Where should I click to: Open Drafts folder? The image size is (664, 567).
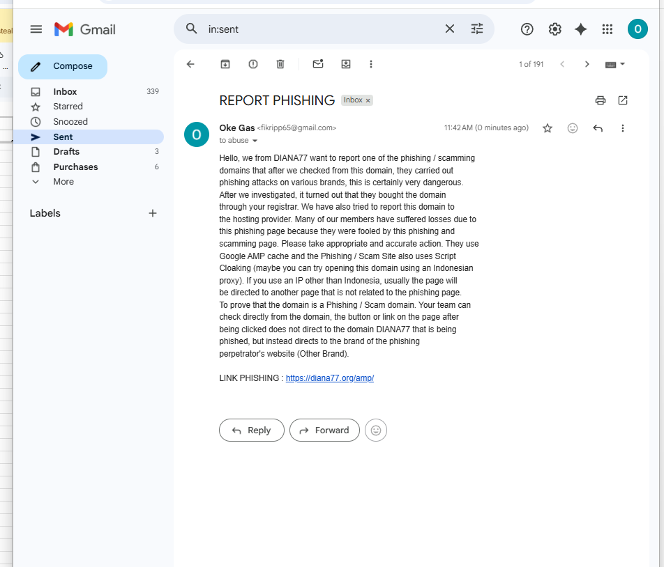89,151
